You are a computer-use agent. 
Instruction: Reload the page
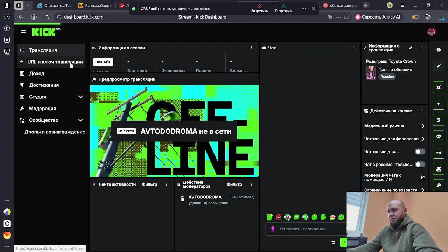point(47,17)
